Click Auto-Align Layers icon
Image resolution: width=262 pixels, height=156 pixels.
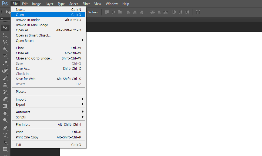pyautogui.click(x=198, y=12)
